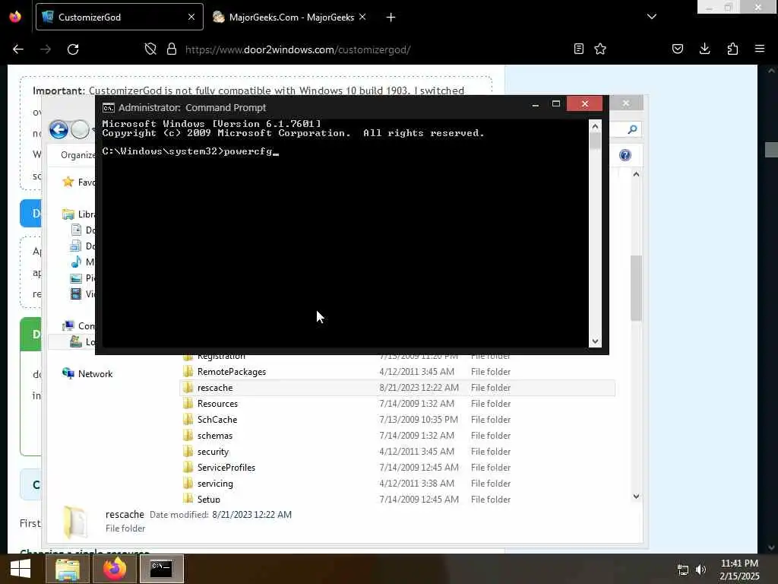This screenshot has width=778, height=584.
Task: Open the Pocket save icon
Action: pyautogui.click(x=677, y=49)
